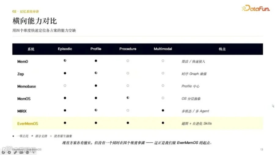Click the slide page number 13
The height and width of the screenshot is (155, 275).
(x=262, y=149)
